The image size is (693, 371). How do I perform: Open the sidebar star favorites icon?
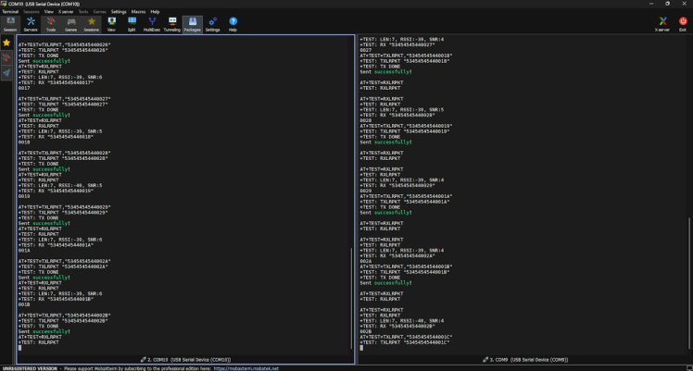coord(6,43)
